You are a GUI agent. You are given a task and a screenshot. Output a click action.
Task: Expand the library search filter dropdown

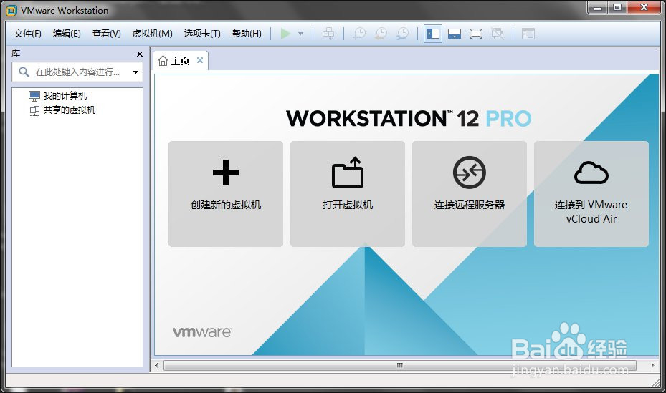tap(135, 72)
